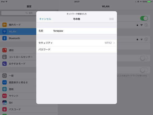Screen dimensions: 153x115
Task: Open the Wallpaper (壁紙) icon
Action: (4, 89)
